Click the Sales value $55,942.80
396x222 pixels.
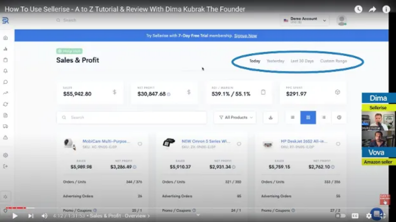point(77,94)
